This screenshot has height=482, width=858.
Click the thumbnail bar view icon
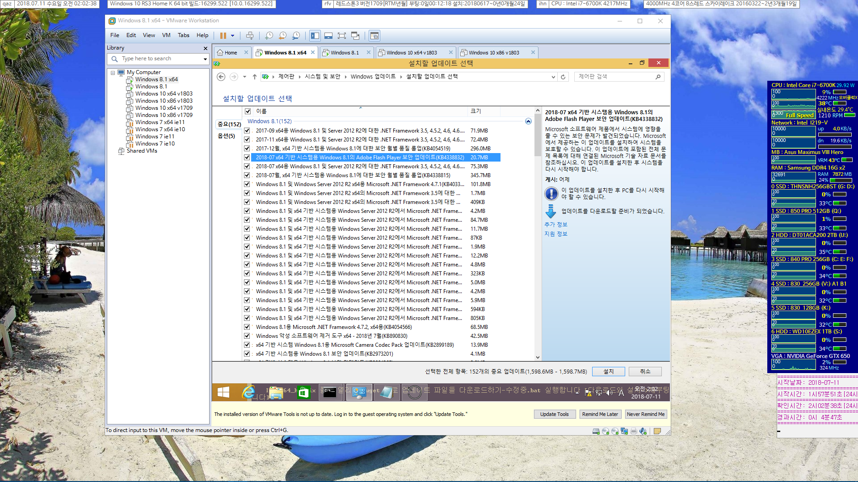point(328,36)
